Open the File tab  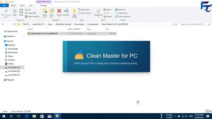click(x=4, y=5)
